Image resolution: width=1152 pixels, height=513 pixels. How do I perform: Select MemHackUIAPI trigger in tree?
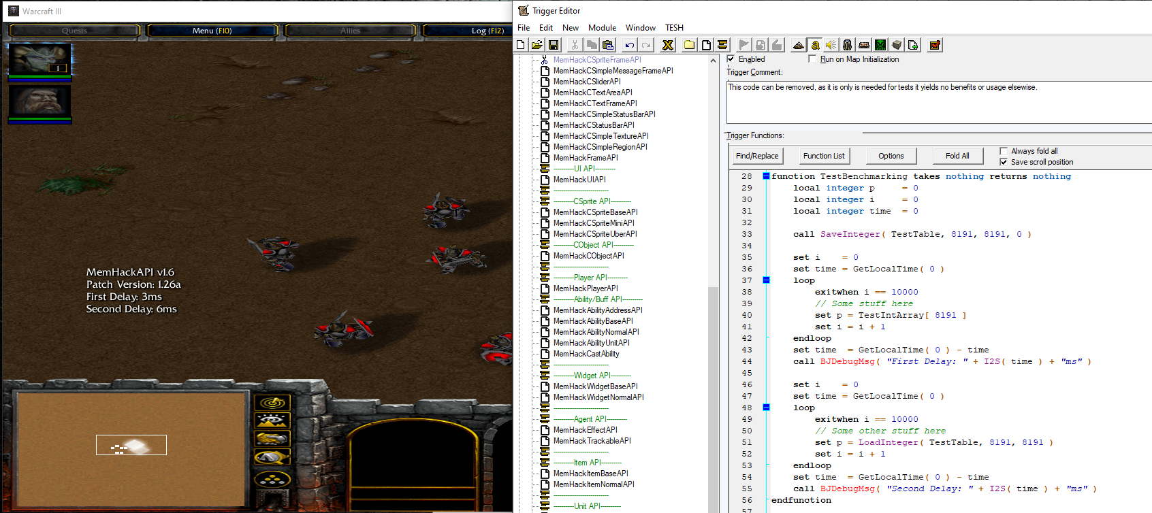(579, 180)
